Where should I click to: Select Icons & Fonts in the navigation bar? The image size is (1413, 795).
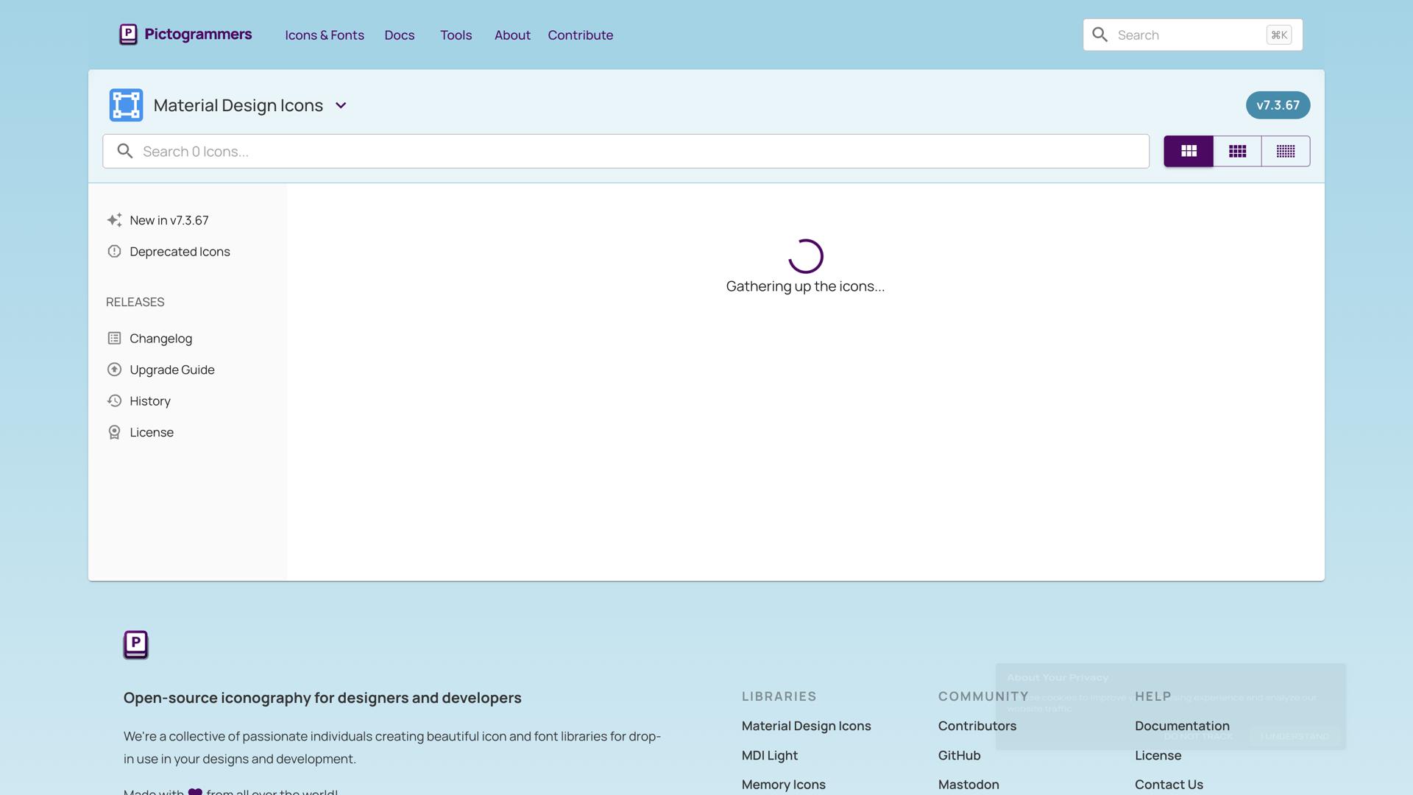coord(324,35)
